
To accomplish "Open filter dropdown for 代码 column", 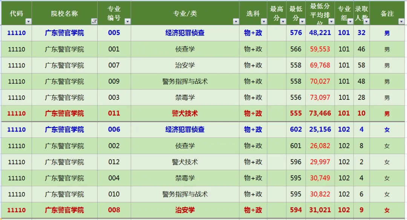I will (x=29, y=21).
